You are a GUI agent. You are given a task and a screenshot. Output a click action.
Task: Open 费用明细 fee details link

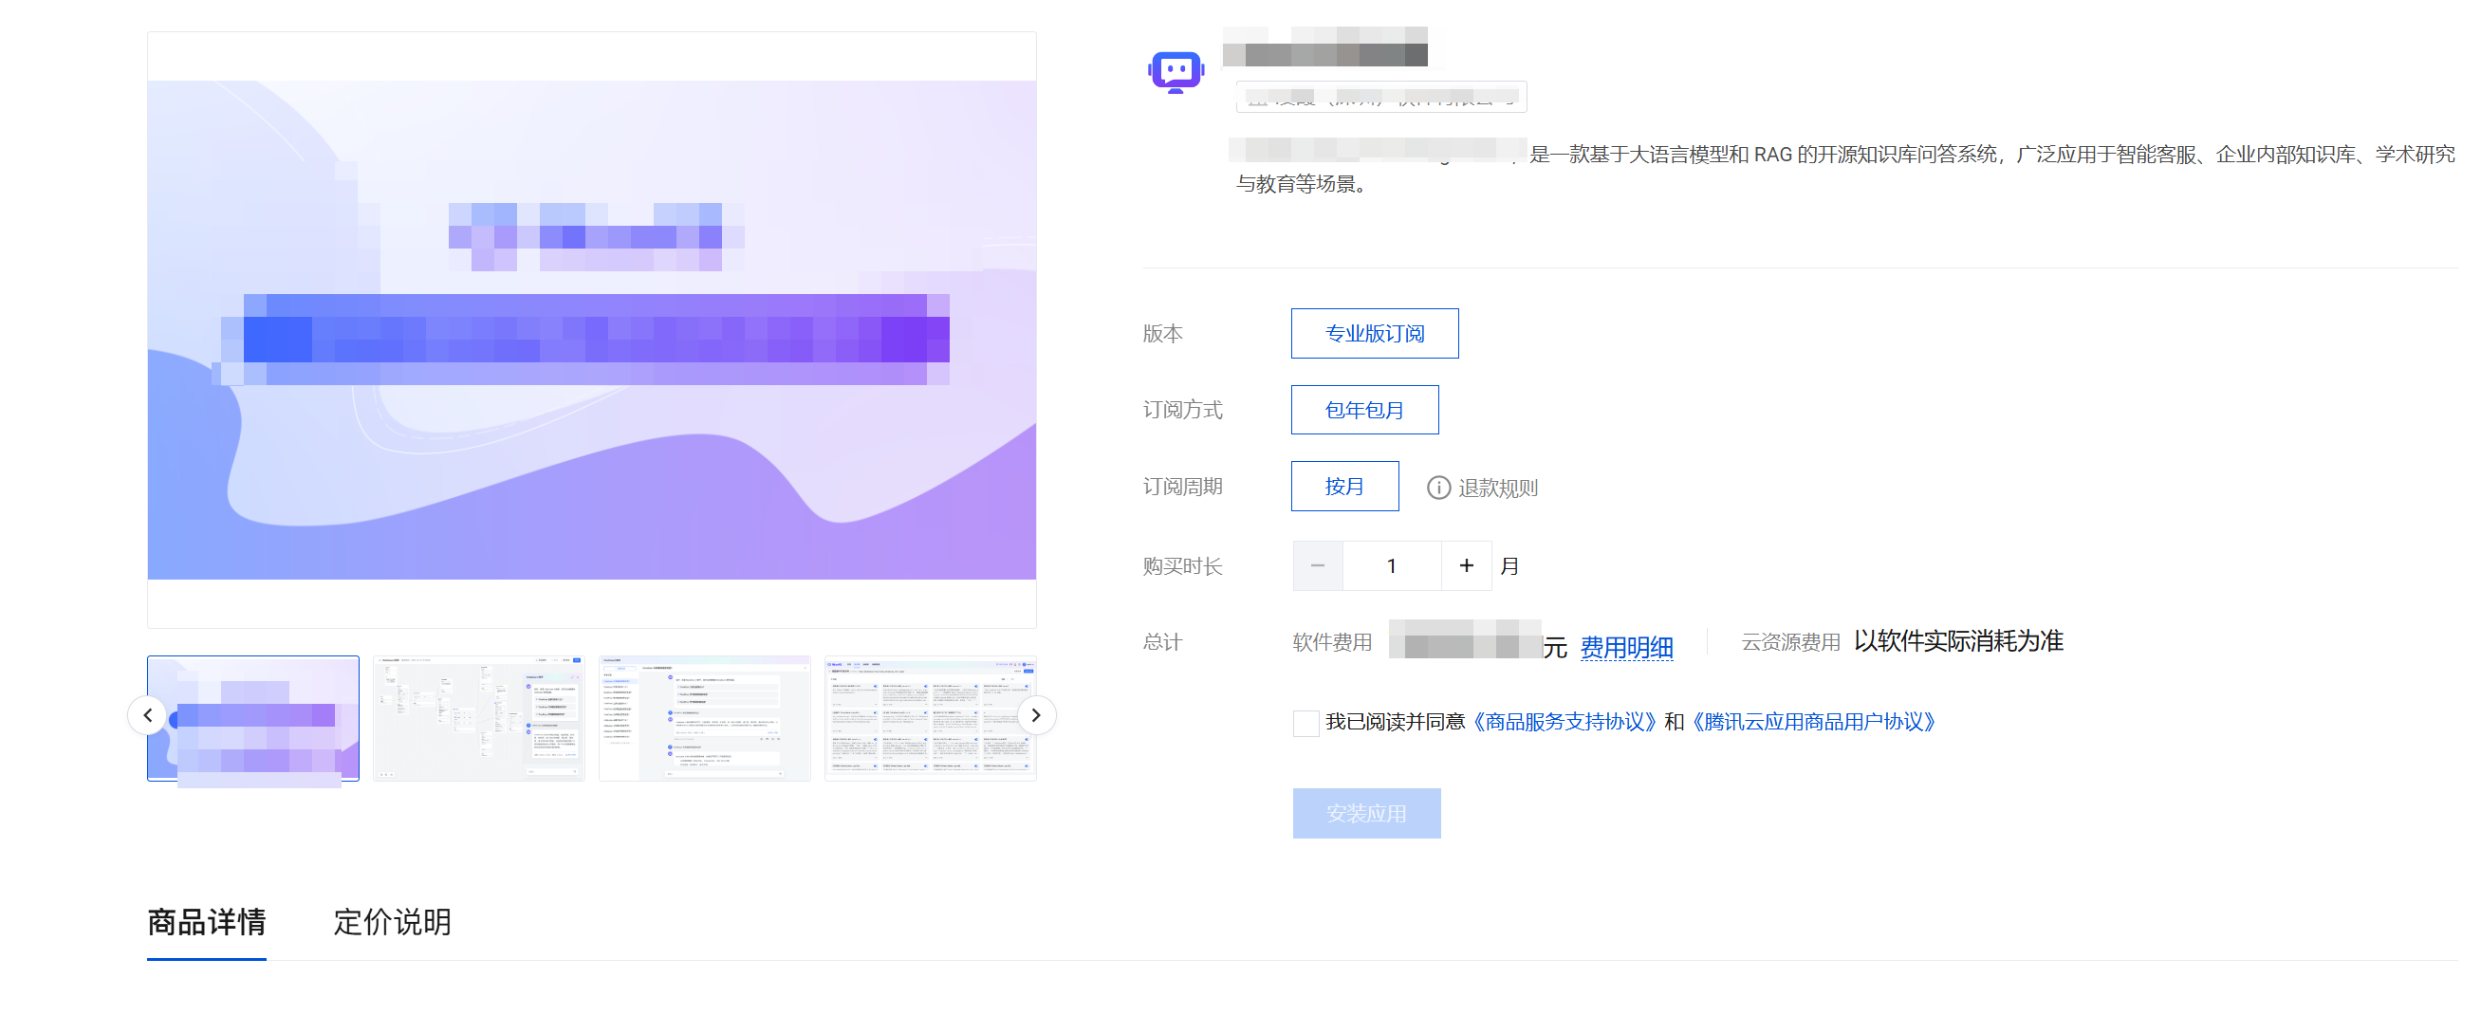point(1626,647)
